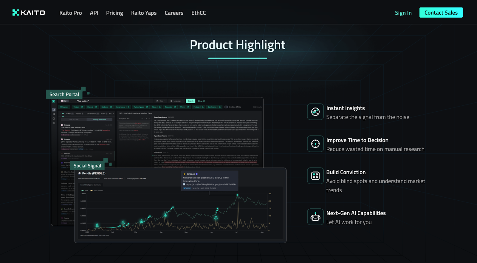Viewport: 477px width, 263px height.
Task: Navigate to Kaito Yaps
Action: point(144,13)
